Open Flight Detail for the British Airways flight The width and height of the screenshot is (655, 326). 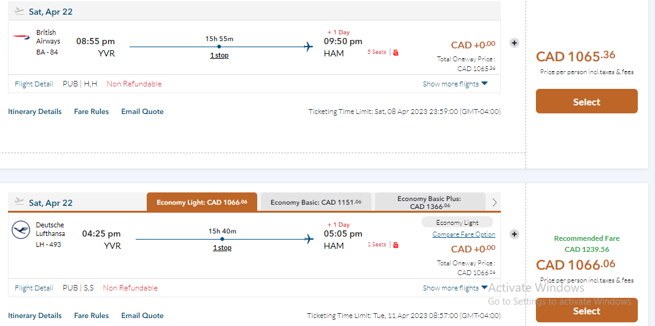click(x=34, y=84)
